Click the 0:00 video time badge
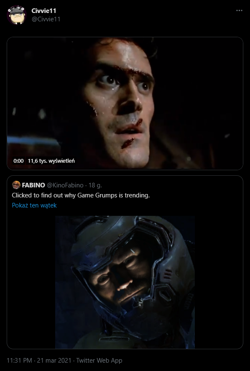The height and width of the screenshot is (371, 250). [18, 161]
